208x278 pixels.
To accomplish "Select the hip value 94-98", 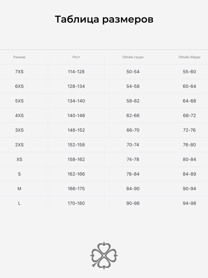I will click(189, 203).
